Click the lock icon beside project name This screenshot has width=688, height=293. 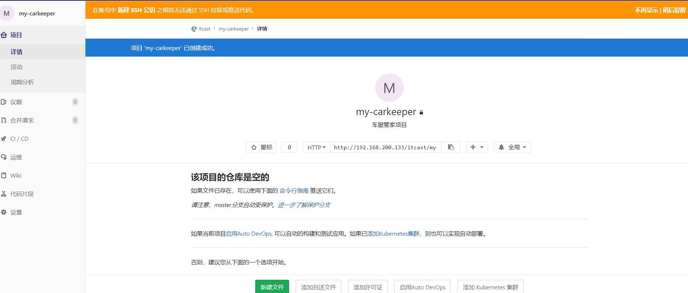tap(421, 112)
